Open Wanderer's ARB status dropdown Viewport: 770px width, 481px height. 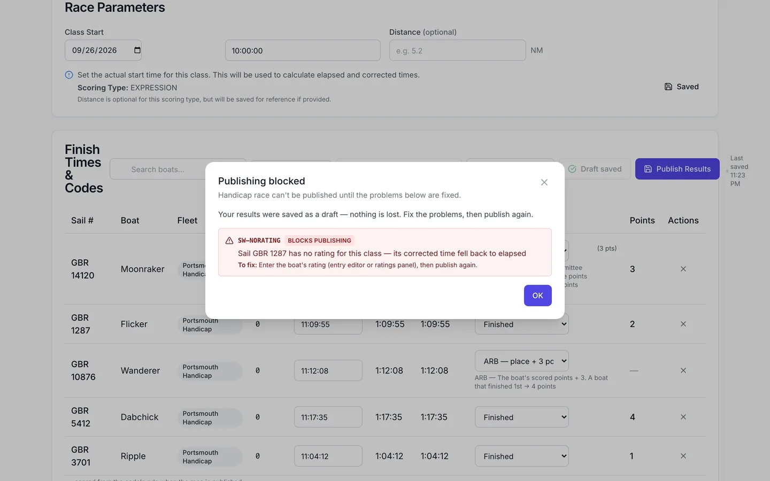click(x=522, y=361)
